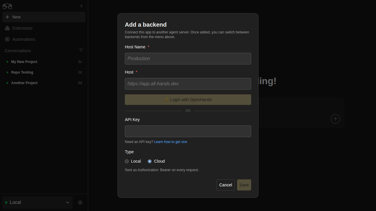Save the new backend
Viewport: 376px width, 211px height.
244,185
